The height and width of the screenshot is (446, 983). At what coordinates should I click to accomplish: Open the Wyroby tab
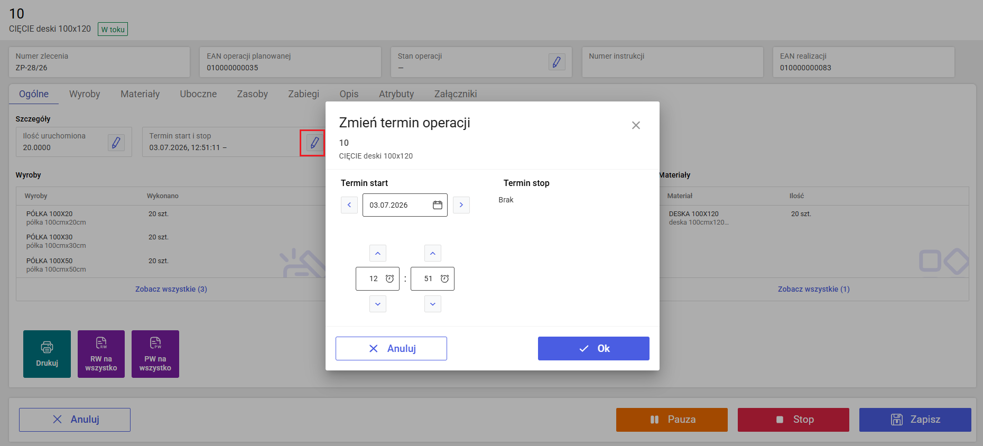point(85,94)
